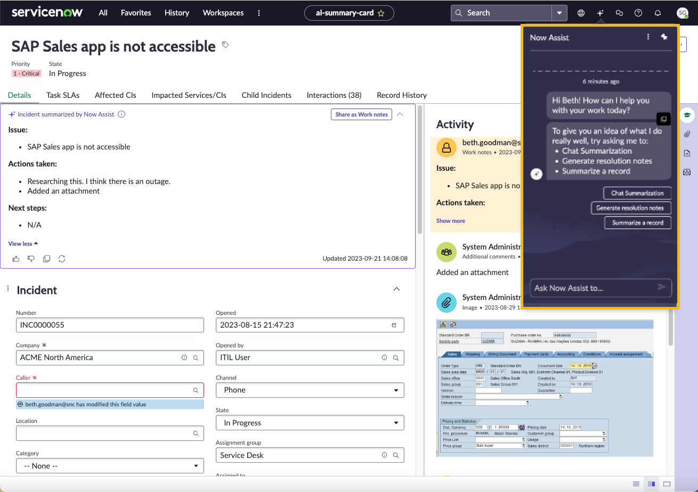This screenshot has height=492, width=698.
Task: Open the help question mark icon
Action: (x=638, y=13)
